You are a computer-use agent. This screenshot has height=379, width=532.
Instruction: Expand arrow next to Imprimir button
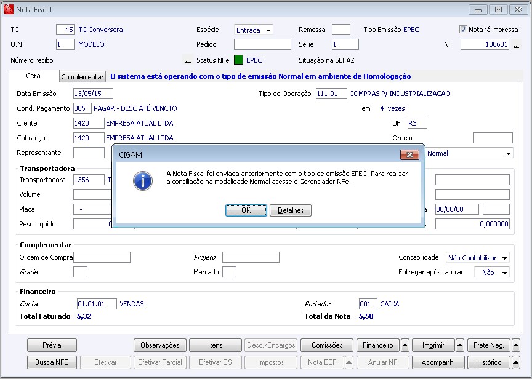click(460, 345)
